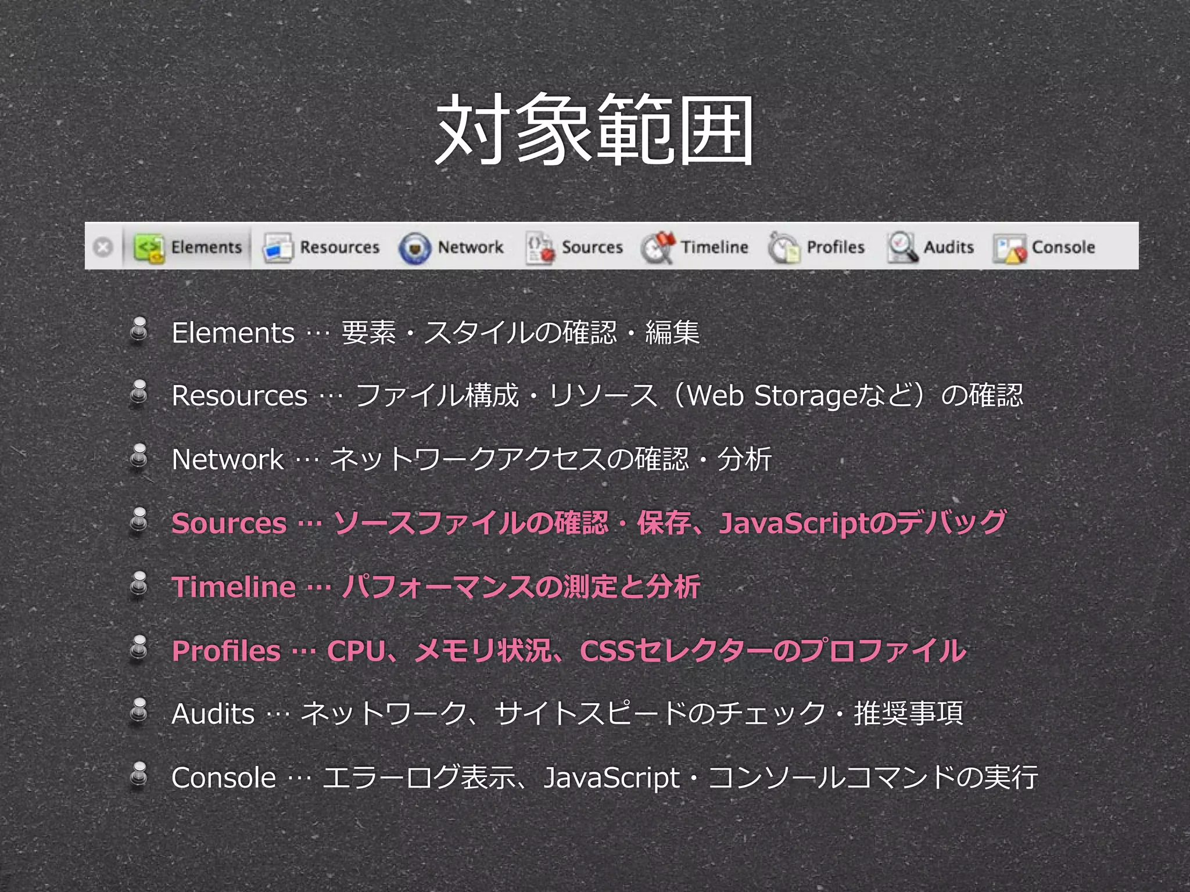
Task: Switch to the Resources tab label
Action: (x=339, y=247)
